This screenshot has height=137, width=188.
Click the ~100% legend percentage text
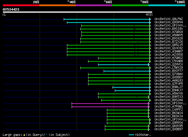[180, 2]
